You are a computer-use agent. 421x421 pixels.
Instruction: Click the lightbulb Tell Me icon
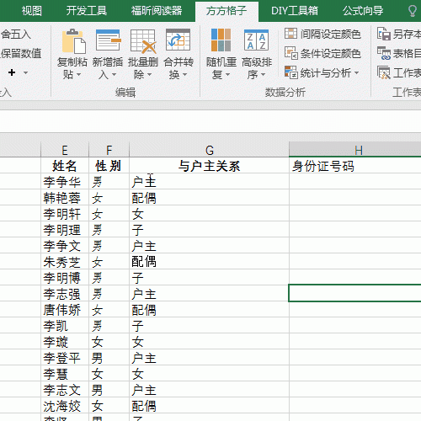click(413, 11)
